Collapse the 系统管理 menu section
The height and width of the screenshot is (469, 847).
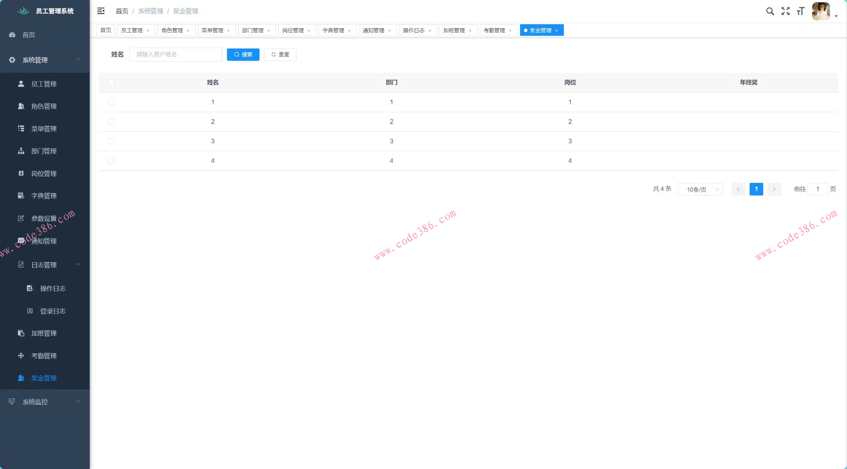pyautogui.click(x=78, y=60)
